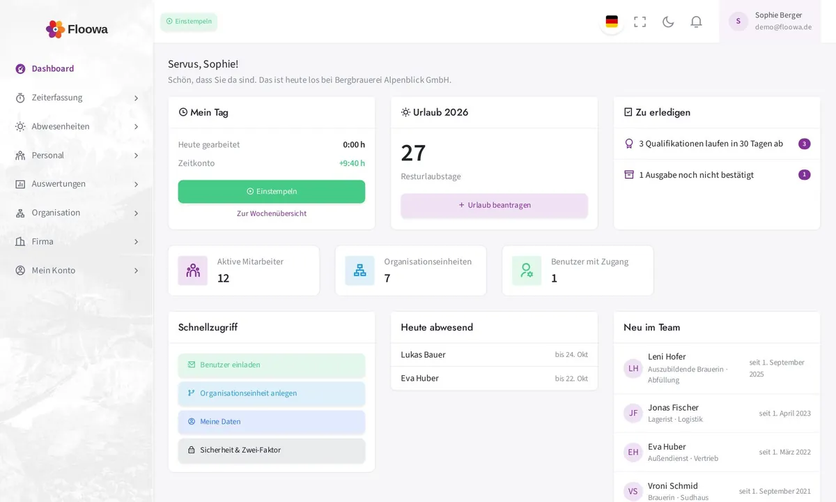Screen dimensions: 836x502
Task: Click the Floowa flower logo
Action: point(55,29)
